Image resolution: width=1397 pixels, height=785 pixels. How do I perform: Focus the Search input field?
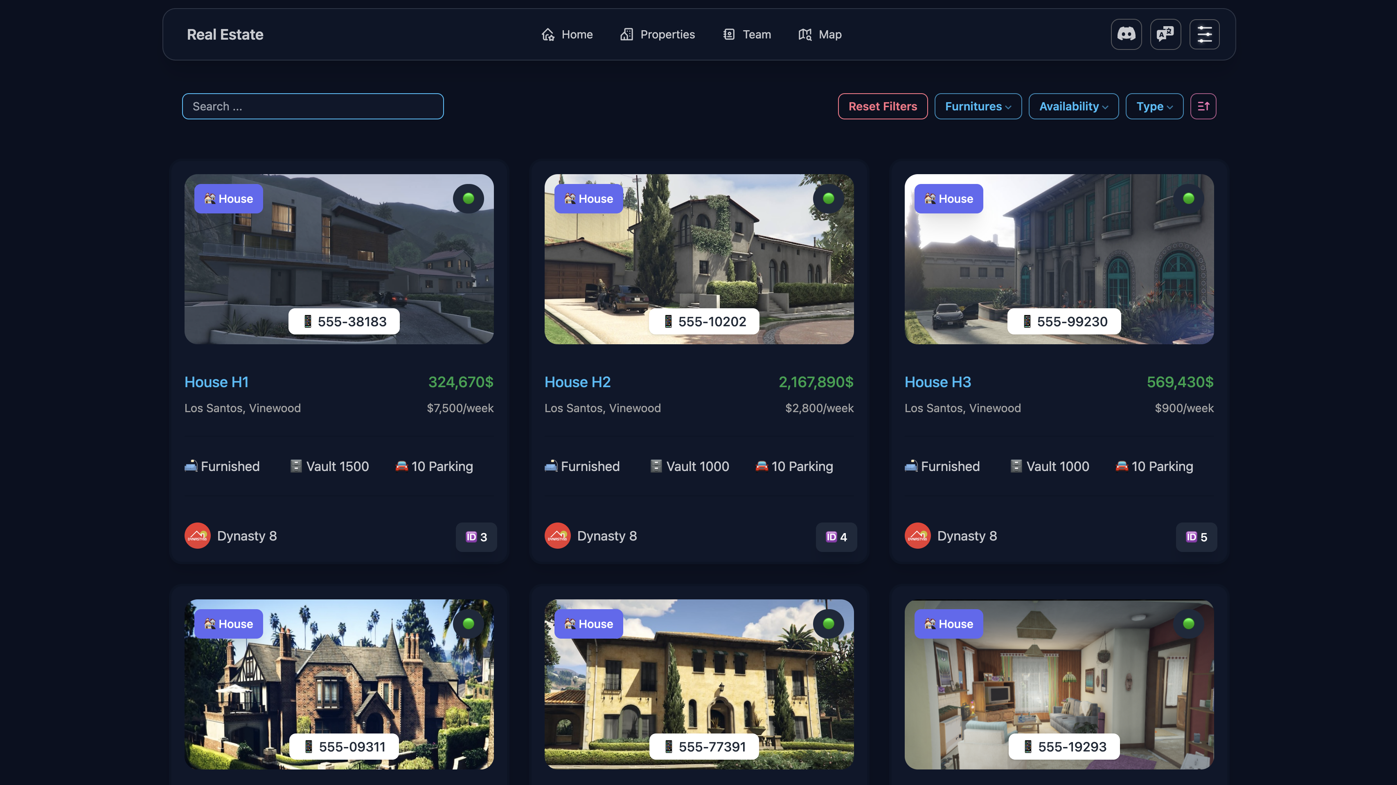[x=312, y=106]
